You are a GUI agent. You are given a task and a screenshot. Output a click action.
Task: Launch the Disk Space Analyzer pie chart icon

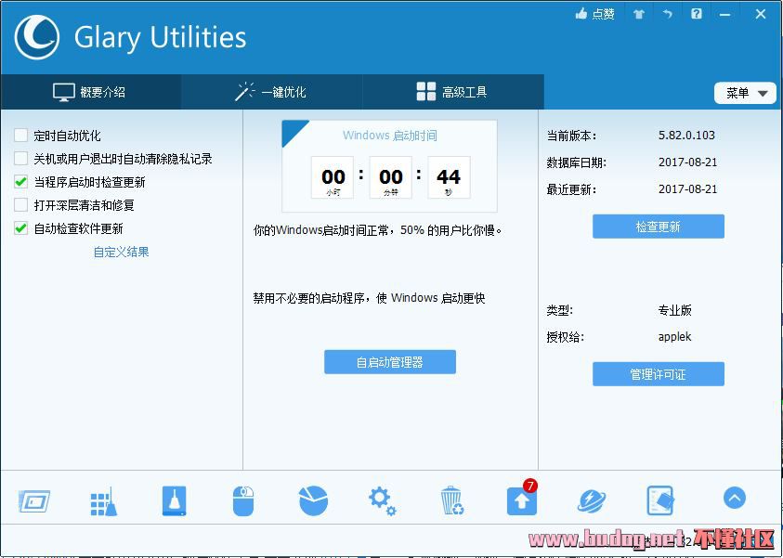click(x=313, y=500)
